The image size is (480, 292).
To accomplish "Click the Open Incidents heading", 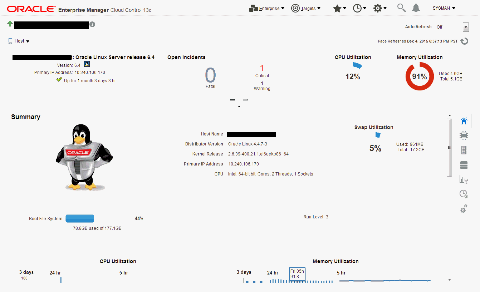I will pos(186,57).
